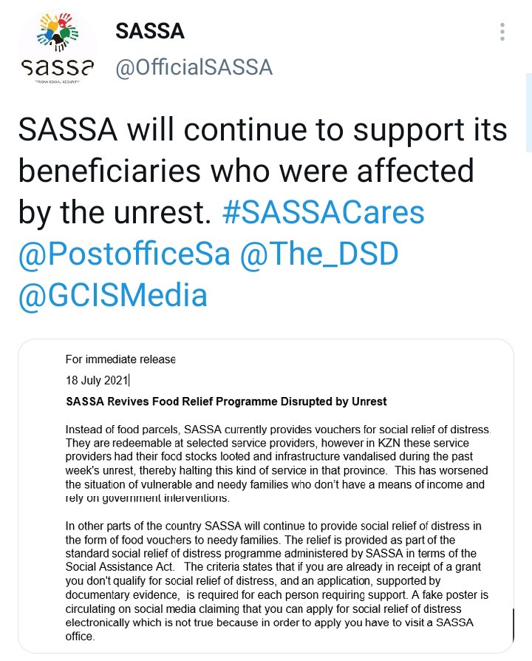Click the 'sassa' wordmark under the handprints
This screenshot has width=532, height=661.
pyautogui.click(x=58, y=69)
